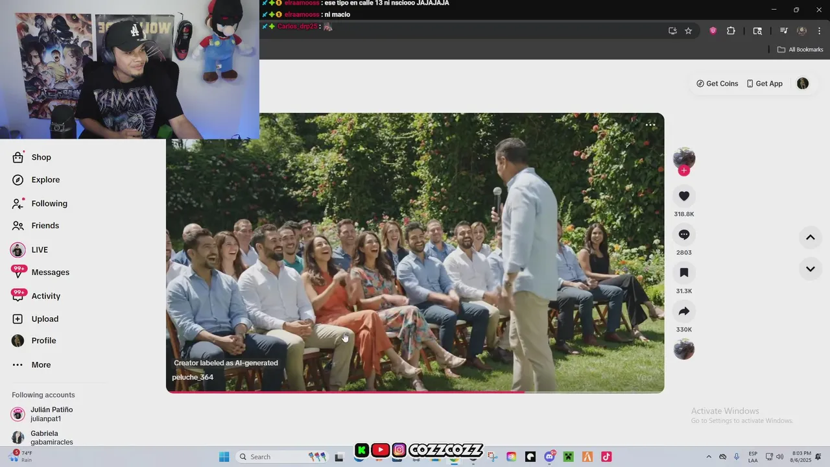Open the comments on the video
Screen dimensions: 830x467
684,234
